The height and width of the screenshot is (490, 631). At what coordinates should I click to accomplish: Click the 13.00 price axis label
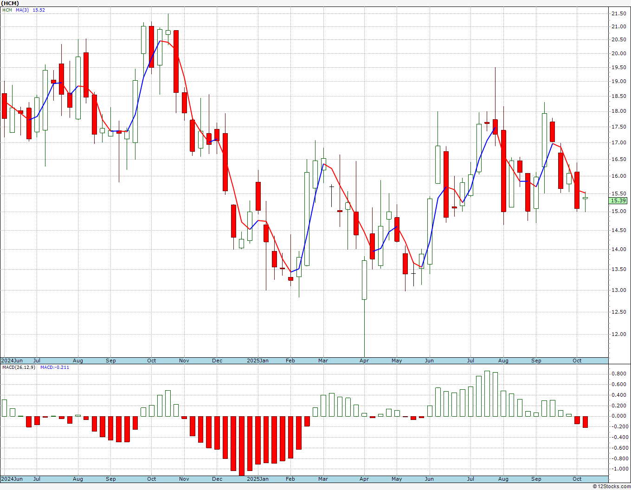point(618,290)
